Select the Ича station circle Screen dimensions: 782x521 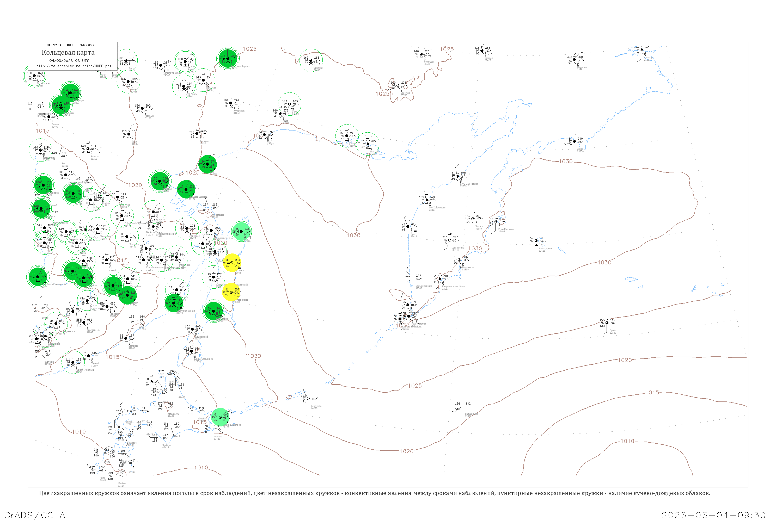tap(408, 227)
